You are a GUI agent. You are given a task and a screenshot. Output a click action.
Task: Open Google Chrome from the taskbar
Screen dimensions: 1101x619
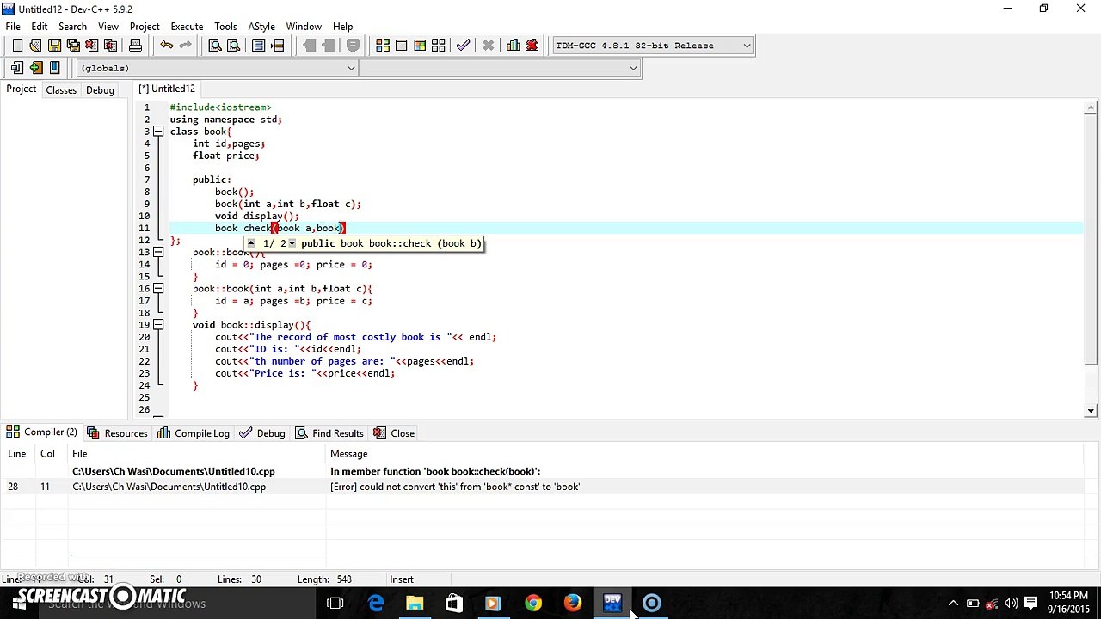[533, 603]
